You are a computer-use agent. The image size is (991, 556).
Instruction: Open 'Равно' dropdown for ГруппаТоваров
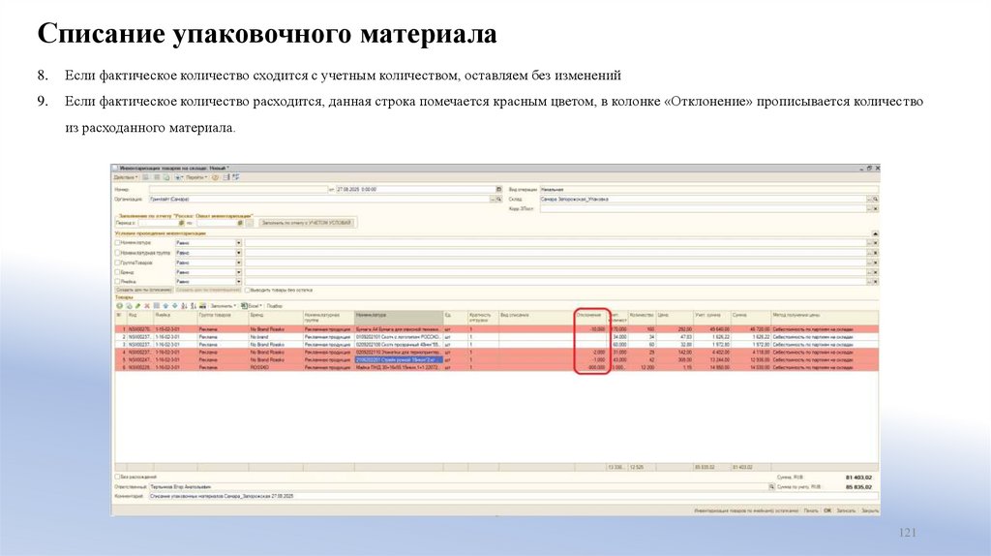pos(238,263)
